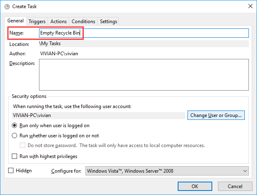The width and height of the screenshot is (257, 195).
Task: Open the Actions tab
Action: (x=59, y=22)
